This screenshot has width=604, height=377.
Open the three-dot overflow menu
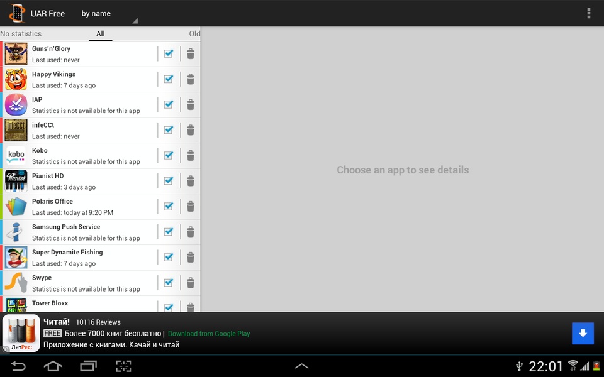(x=589, y=13)
